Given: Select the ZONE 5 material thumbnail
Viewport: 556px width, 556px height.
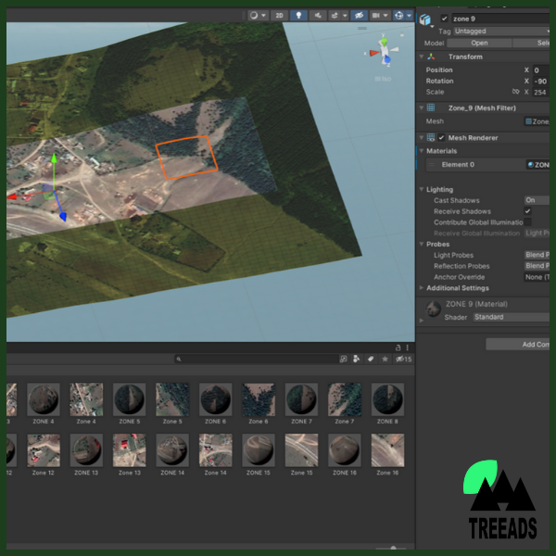Looking at the screenshot, I should [129, 399].
